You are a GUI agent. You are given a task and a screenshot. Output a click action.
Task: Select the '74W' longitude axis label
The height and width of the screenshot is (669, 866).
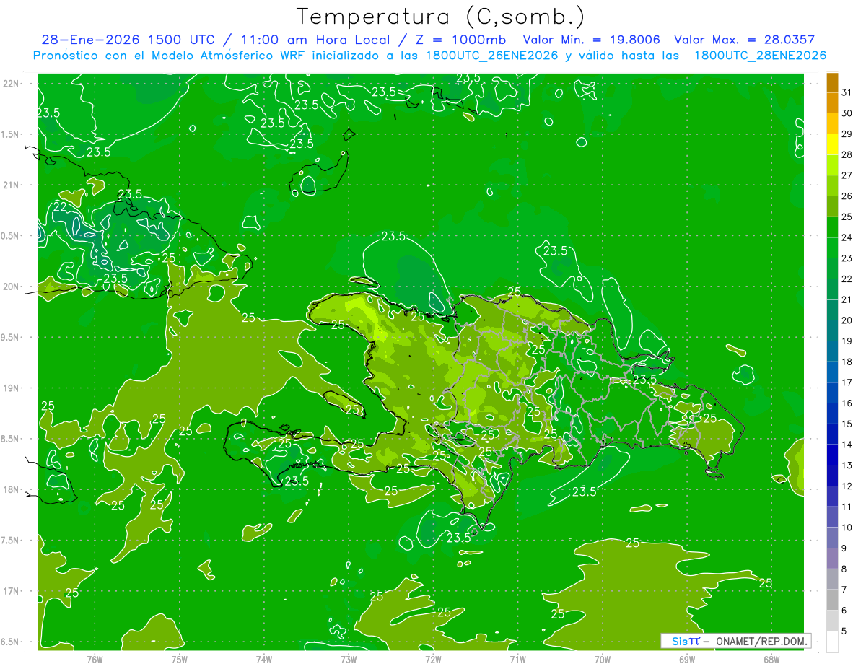click(x=264, y=660)
